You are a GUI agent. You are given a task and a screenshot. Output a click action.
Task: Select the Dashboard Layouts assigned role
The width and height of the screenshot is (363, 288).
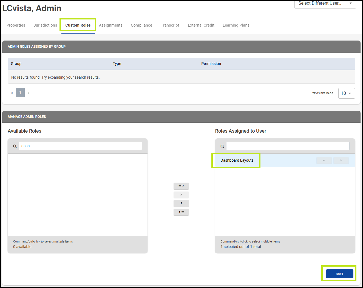coord(237,160)
